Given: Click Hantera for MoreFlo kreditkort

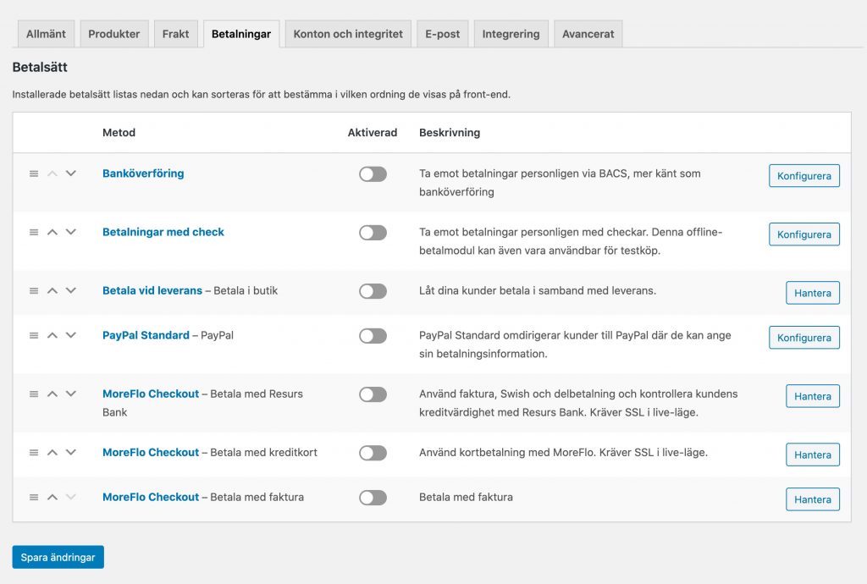Looking at the screenshot, I should (812, 455).
